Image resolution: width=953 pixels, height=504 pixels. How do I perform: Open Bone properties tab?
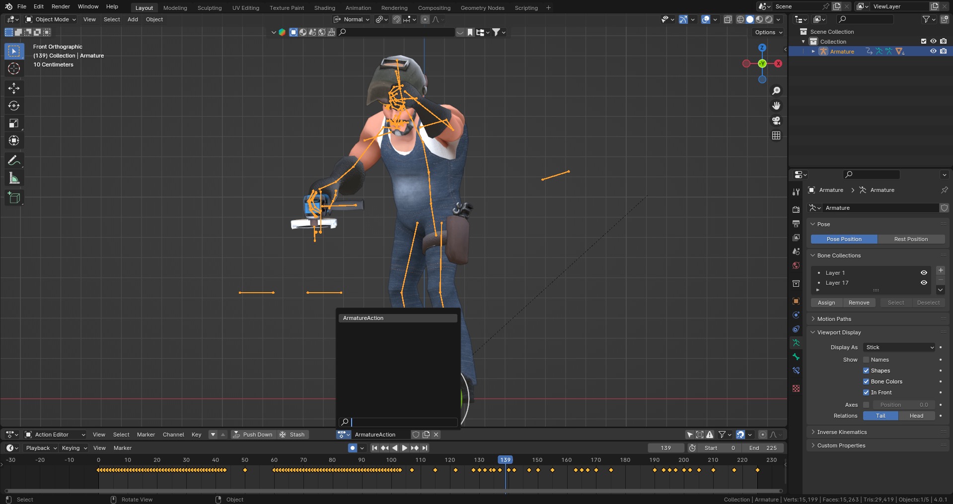point(796,357)
